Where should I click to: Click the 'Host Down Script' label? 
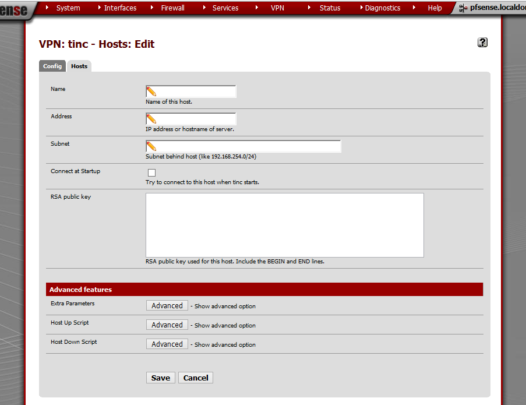[x=74, y=341]
